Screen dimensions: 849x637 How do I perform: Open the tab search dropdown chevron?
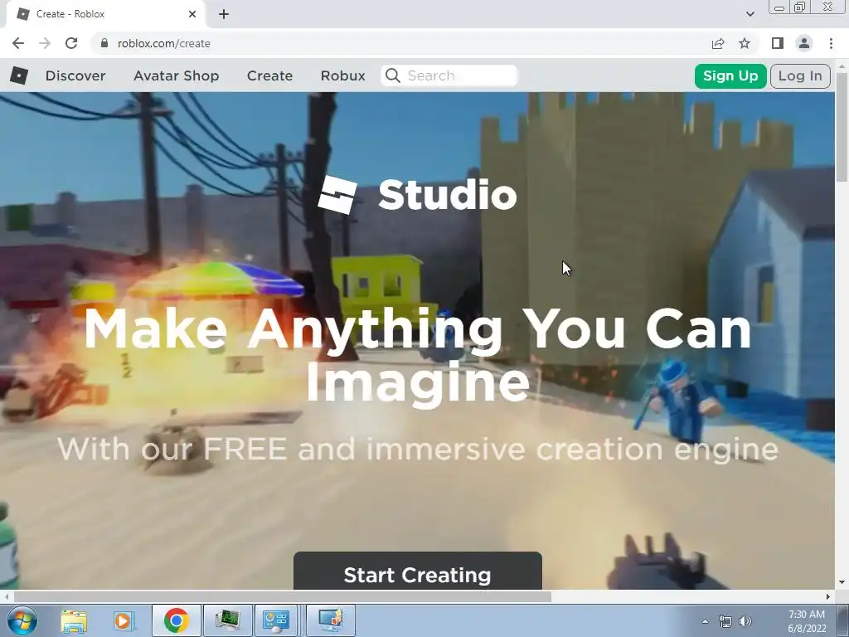click(x=750, y=14)
